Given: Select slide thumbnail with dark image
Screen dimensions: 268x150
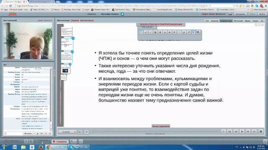Looking at the screenshot, I should click(65, 69).
